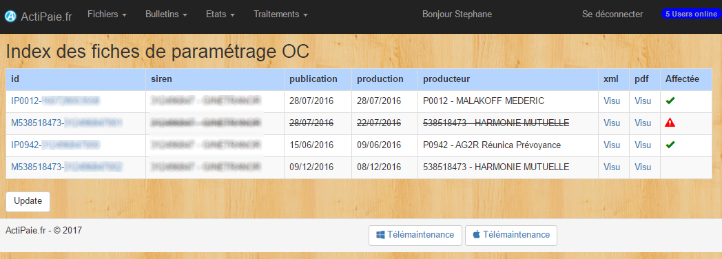The height and width of the screenshot is (259, 722).
Task: Click production date 08/12/2016
Action: pyautogui.click(x=379, y=167)
